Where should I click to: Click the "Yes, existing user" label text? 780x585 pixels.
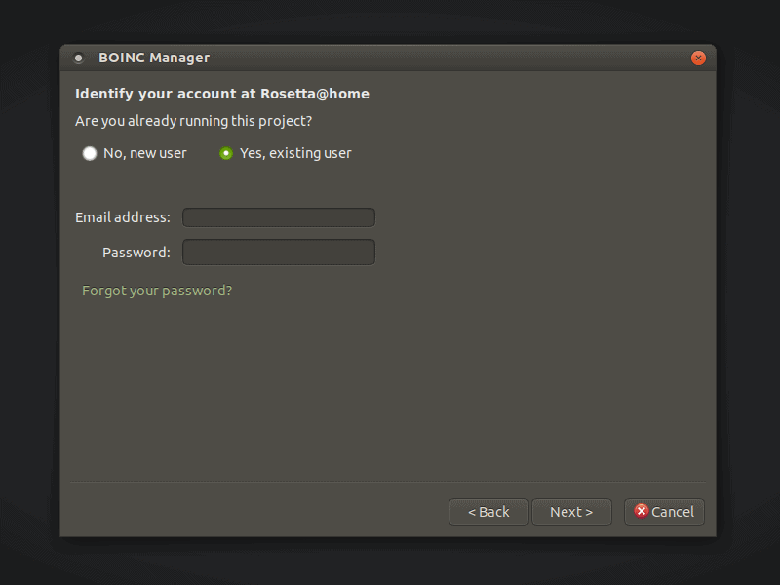coord(295,153)
